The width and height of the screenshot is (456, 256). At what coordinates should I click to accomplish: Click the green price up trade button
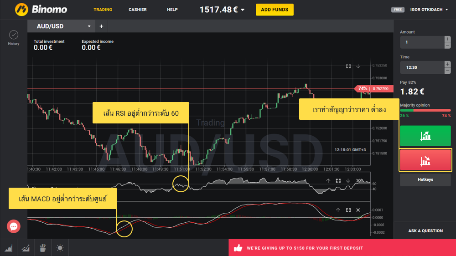pyautogui.click(x=425, y=136)
